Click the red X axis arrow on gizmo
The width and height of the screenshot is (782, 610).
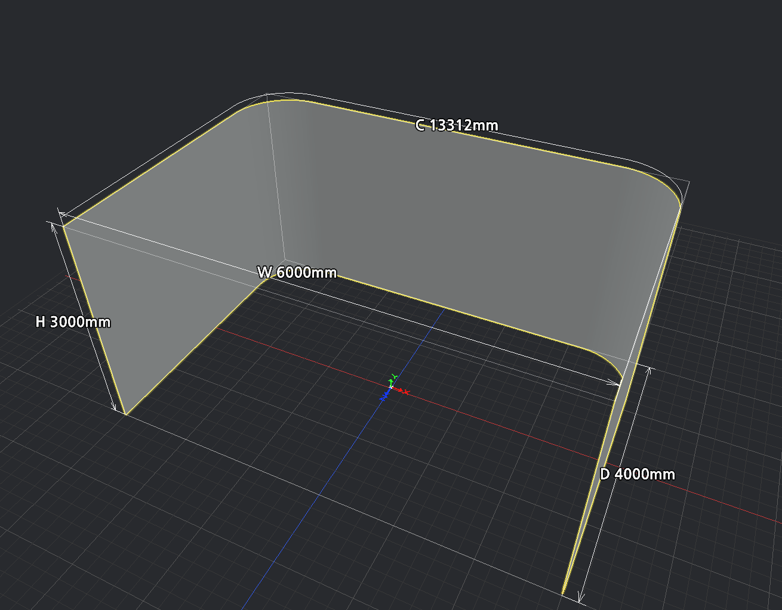tap(399, 390)
